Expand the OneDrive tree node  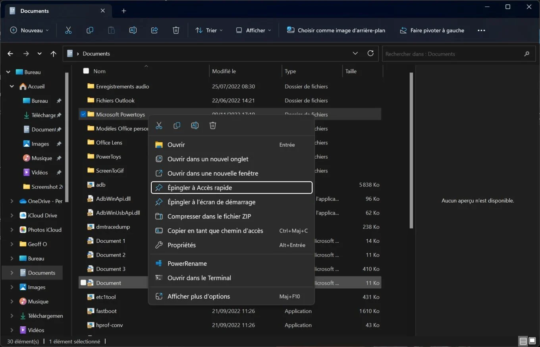(x=12, y=201)
